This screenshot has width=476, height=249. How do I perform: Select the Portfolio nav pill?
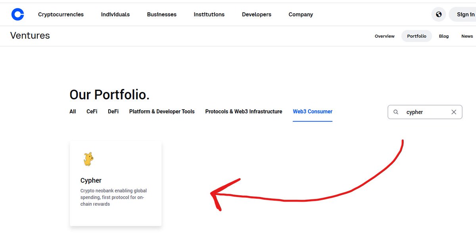point(416,36)
